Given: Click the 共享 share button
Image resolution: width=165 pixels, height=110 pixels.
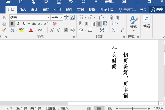Looking at the screenshot, I should [x=157, y=9].
